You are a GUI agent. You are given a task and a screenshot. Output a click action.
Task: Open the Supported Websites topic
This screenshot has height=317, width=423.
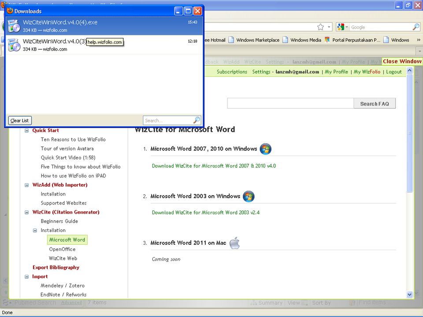click(63, 203)
